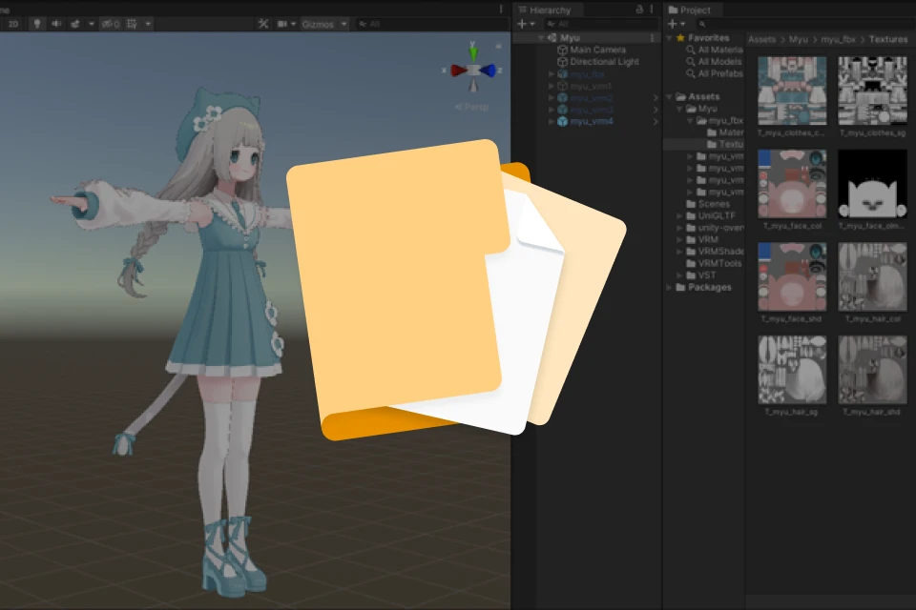Select T_myu_hair_col texture thumbnail
916x610 pixels.
(872, 276)
